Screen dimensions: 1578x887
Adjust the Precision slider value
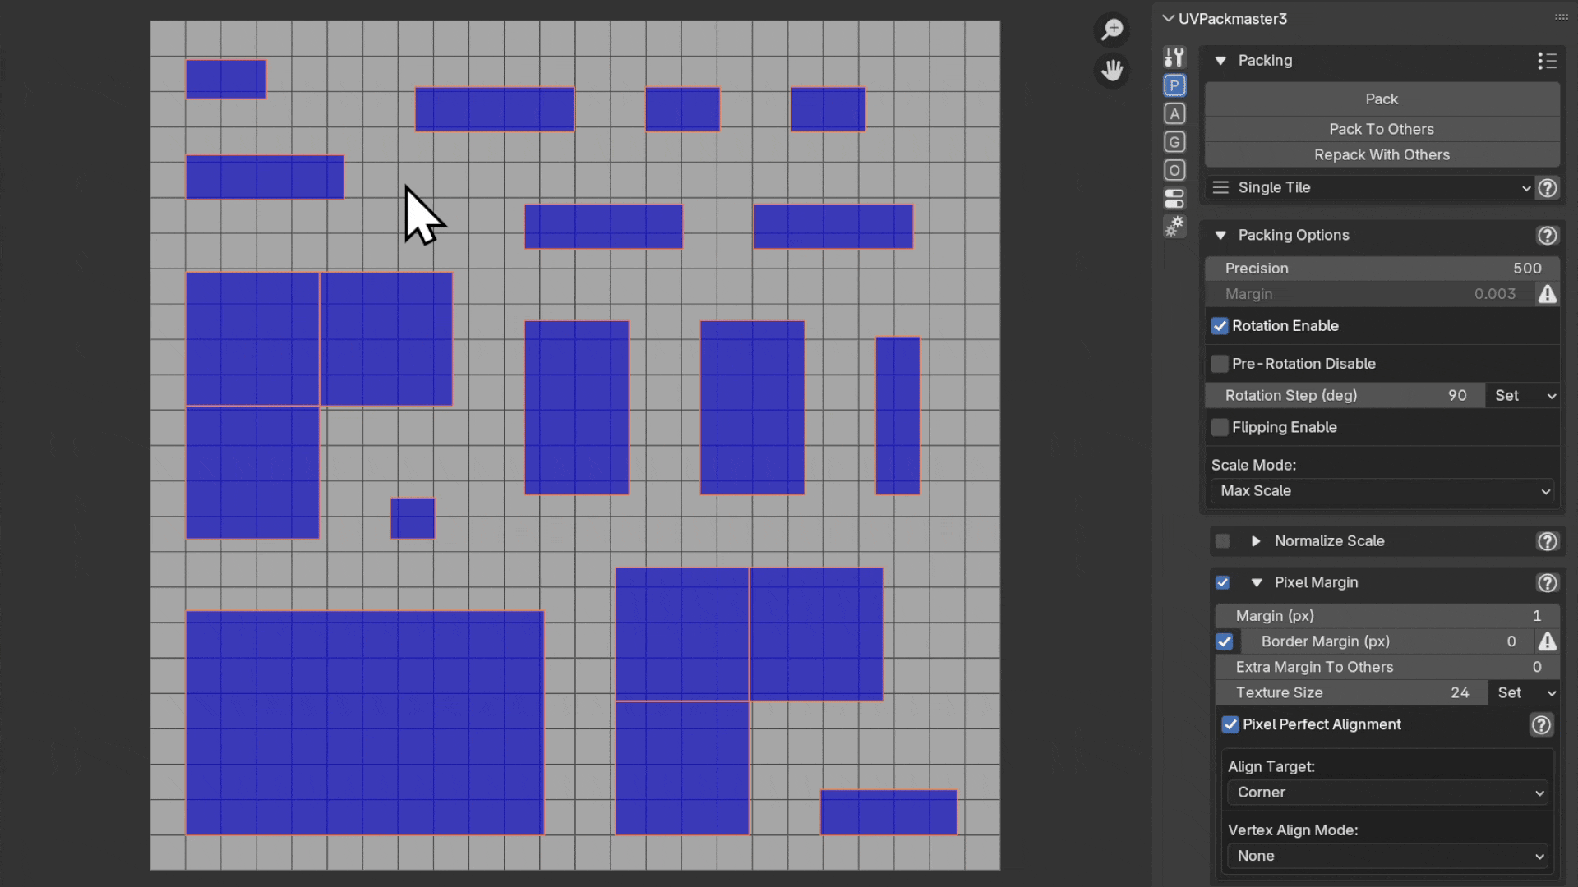[x=1381, y=268]
